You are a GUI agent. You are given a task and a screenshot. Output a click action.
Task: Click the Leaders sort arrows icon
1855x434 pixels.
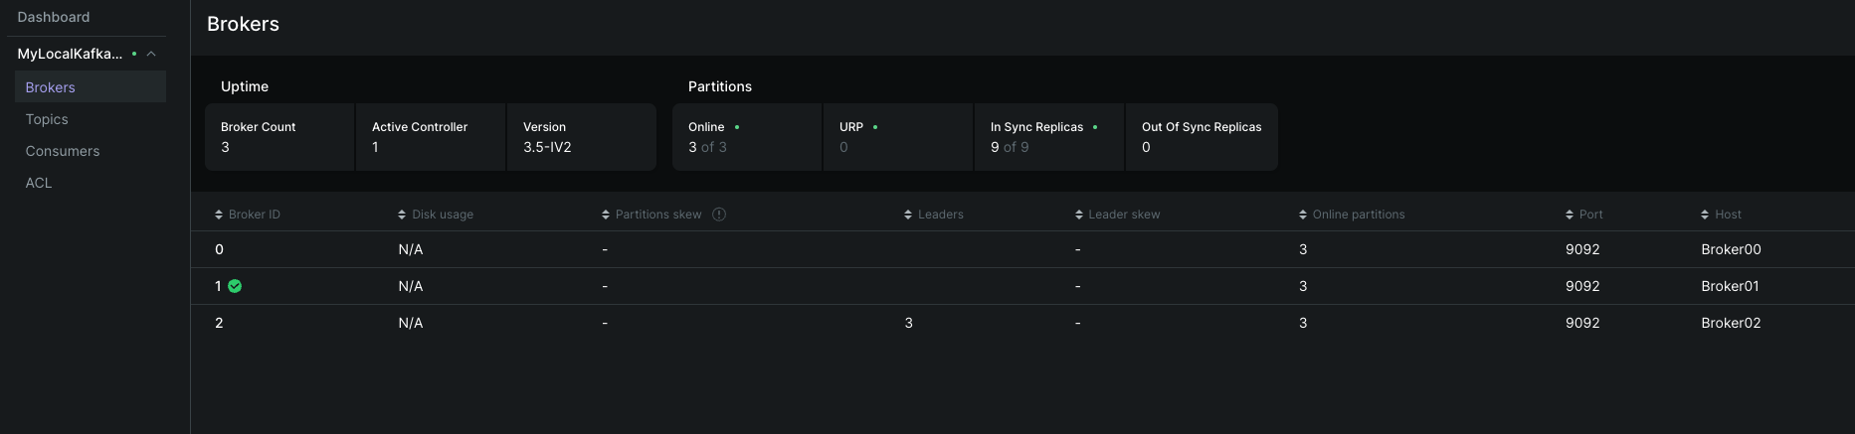(x=908, y=215)
